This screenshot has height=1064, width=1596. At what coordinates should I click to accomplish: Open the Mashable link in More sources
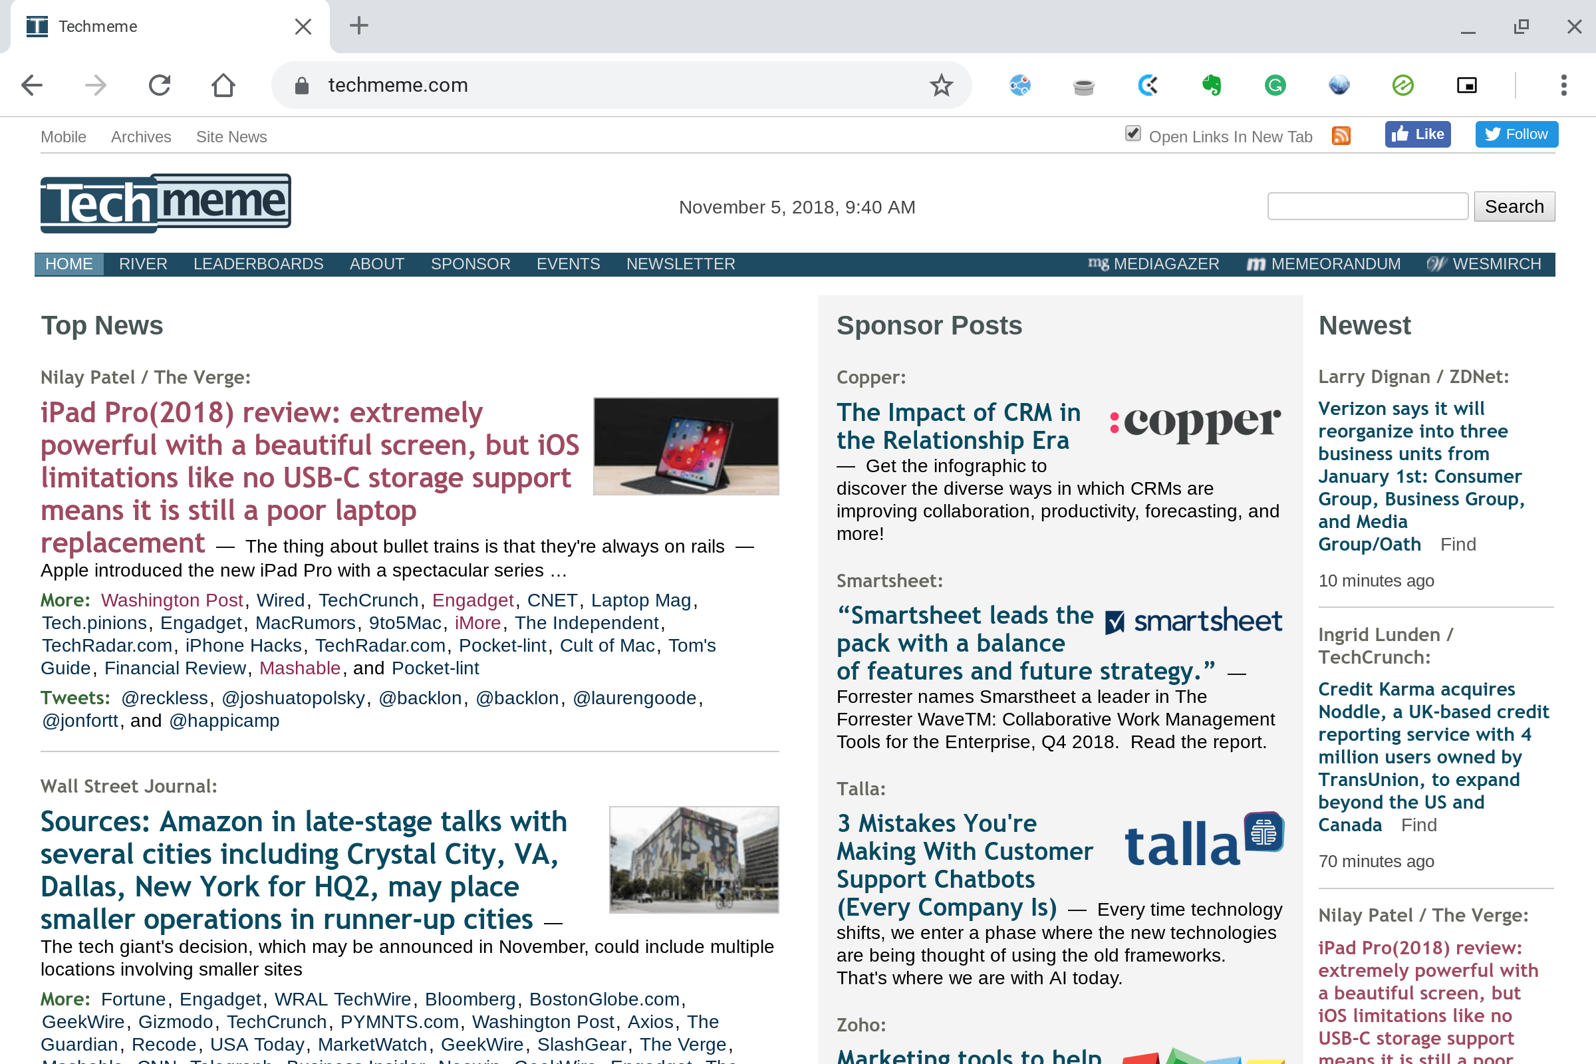tap(300, 668)
